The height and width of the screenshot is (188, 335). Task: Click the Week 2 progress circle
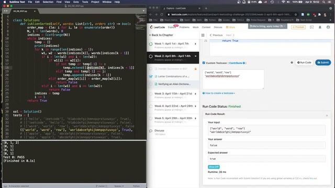tap(151, 56)
